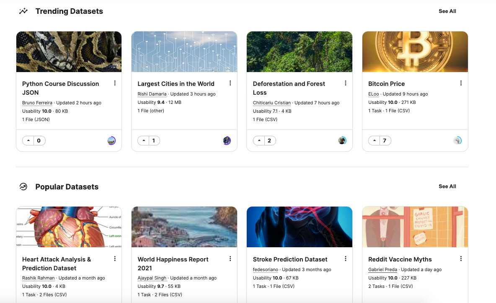The width and height of the screenshot is (496, 303).
Task: Open options menu for Deforestation and Forest Loss
Action: click(346, 83)
